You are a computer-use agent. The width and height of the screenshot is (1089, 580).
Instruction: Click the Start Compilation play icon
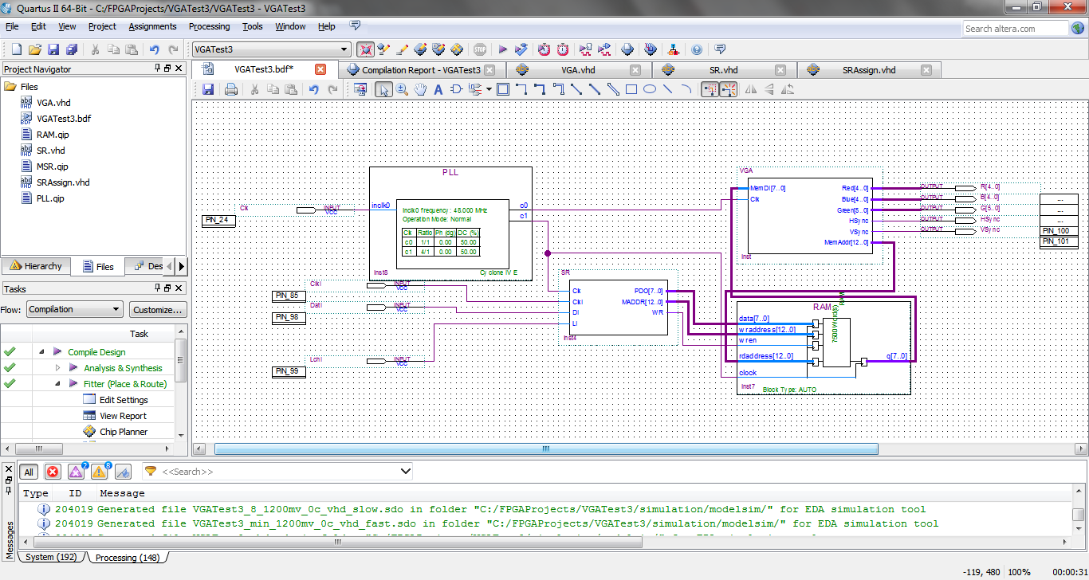(502, 49)
